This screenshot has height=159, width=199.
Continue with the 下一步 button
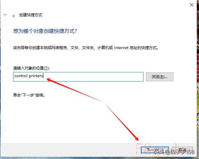[155, 150]
